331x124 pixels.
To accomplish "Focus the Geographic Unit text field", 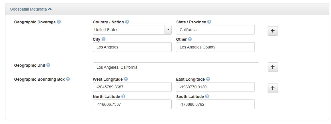I will [x=176, y=67].
